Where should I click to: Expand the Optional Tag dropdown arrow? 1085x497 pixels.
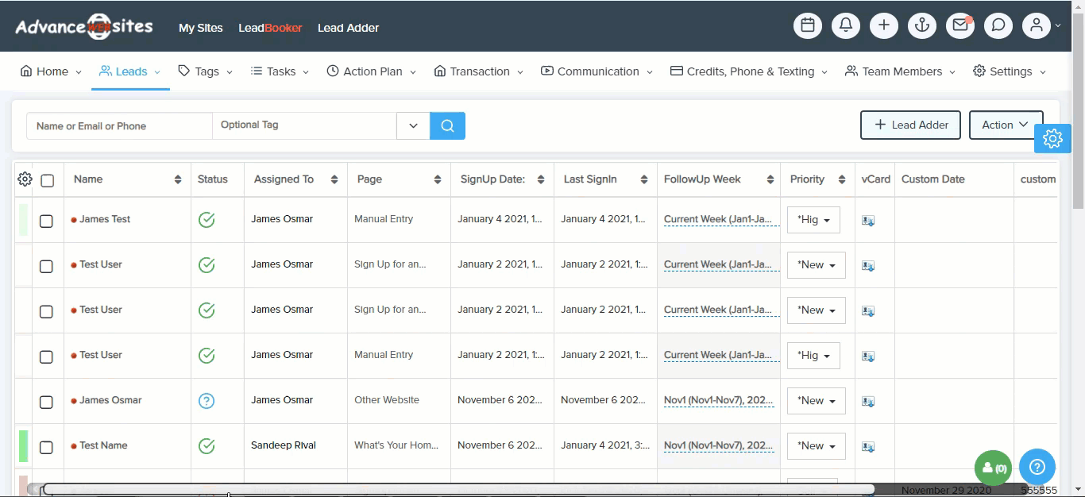tap(413, 125)
